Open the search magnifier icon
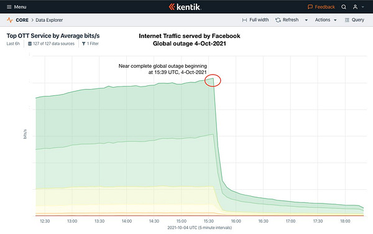Screen dimensions: 373x234 [x=344, y=7]
